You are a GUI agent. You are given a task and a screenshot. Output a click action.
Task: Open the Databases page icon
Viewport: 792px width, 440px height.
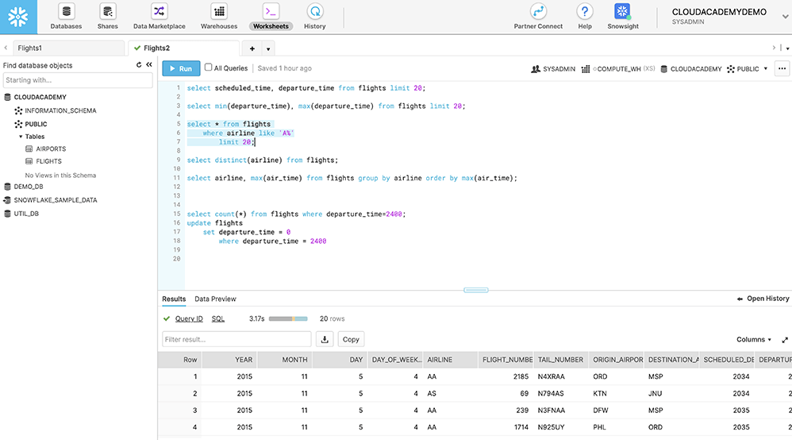point(67,12)
